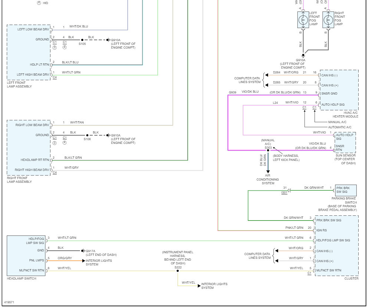Click the G917A ground symbol
Screen dimensions: 369x307
pyautogui.click(x=83, y=251)
